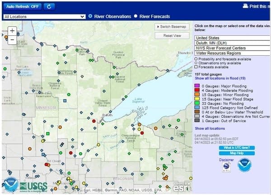The image size is (271, 195).
Task: Click the NOAA logo on map corner
Action: coord(11,184)
